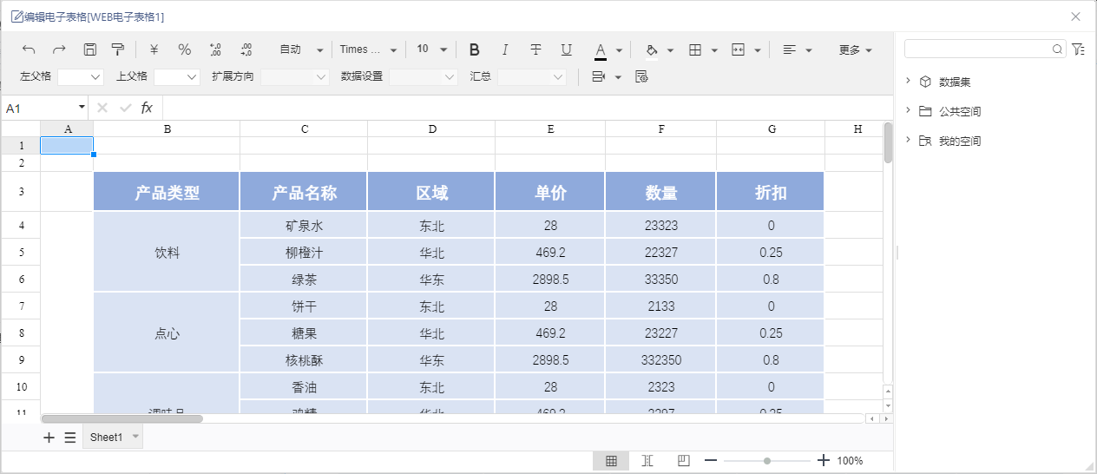Click the 矿泉水 cell
This screenshot has height=474, width=1097.
[304, 226]
